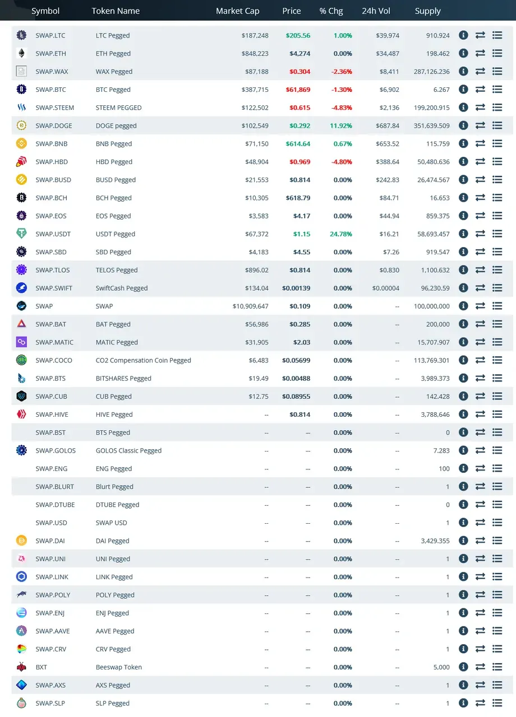View info icon for SWAP.COCO

463,360
